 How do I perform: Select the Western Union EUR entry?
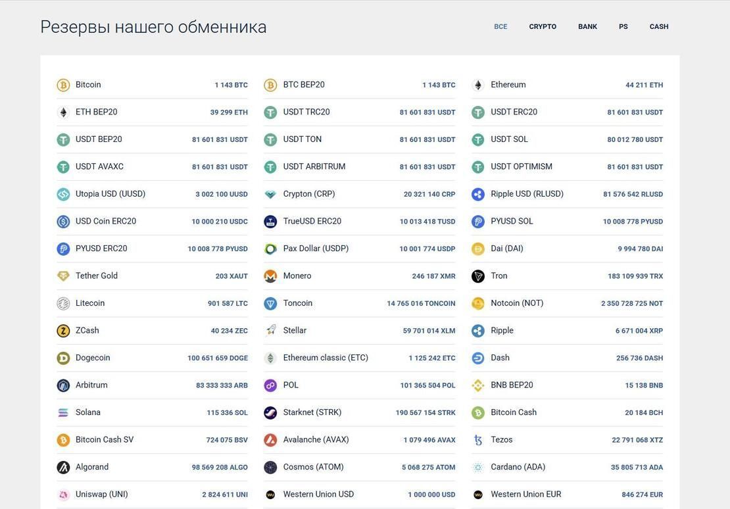pos(525,494)
